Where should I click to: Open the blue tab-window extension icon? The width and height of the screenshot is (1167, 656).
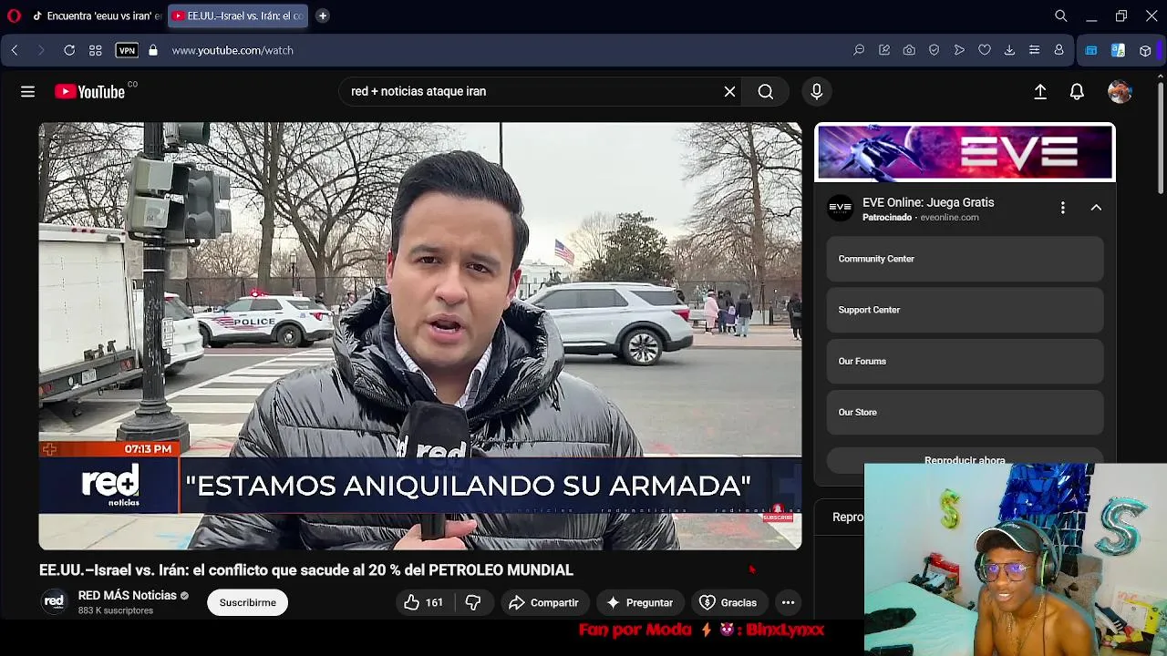1091,50
